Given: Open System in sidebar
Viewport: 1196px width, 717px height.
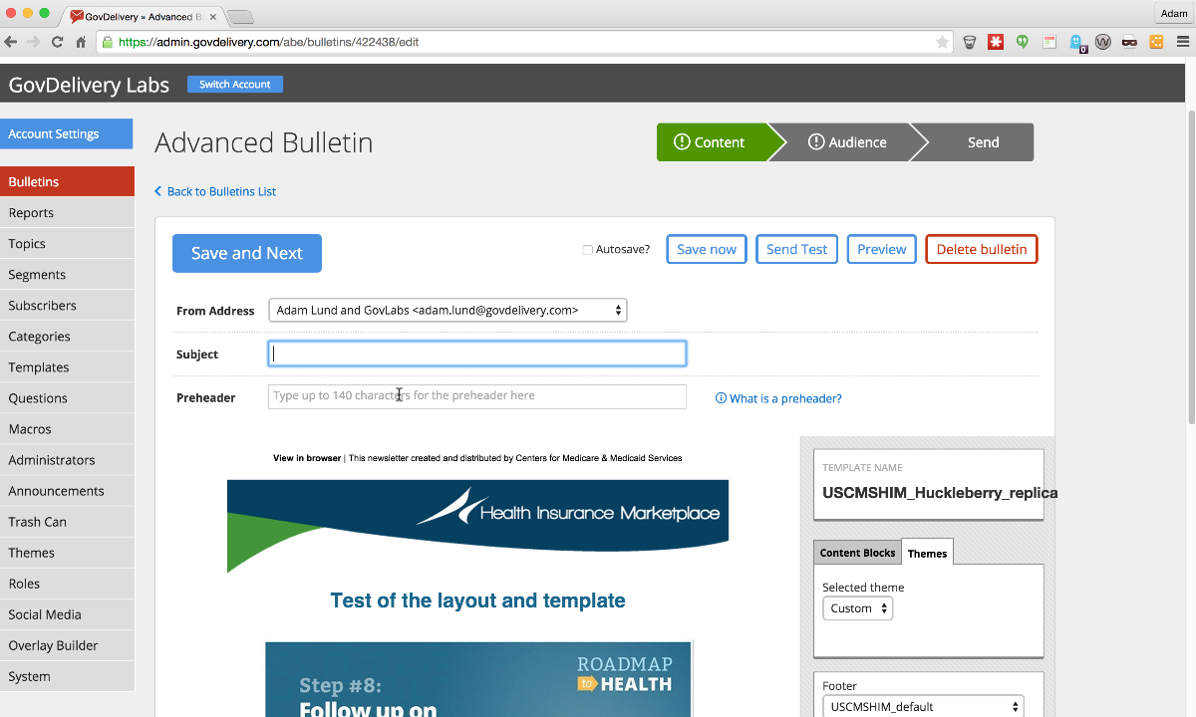Looking at the screenshot, I should 67,675.
